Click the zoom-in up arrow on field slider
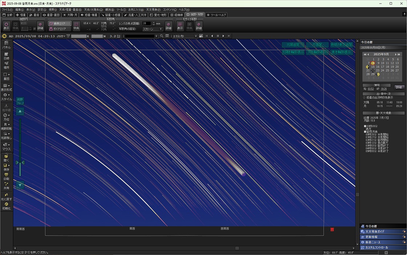407x255 pixels. [20, 111]
